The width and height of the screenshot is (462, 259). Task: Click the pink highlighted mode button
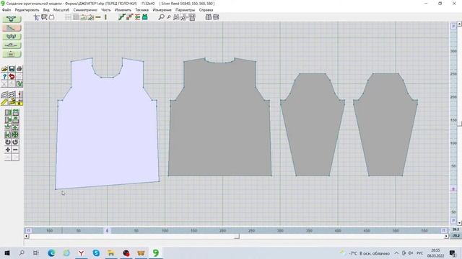tap(12, 28)
